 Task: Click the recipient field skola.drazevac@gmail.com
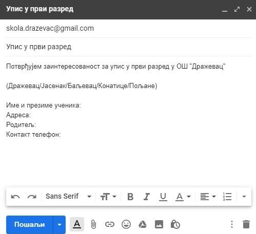coord(129,28)
